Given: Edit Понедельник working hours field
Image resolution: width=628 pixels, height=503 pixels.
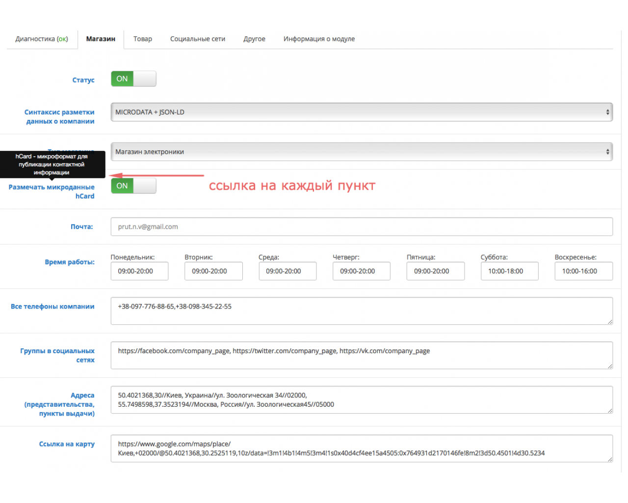Looking at the screenshot, I should pos(139,271).
